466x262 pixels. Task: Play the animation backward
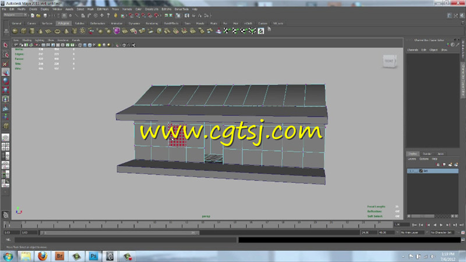(x=435, y=225)
